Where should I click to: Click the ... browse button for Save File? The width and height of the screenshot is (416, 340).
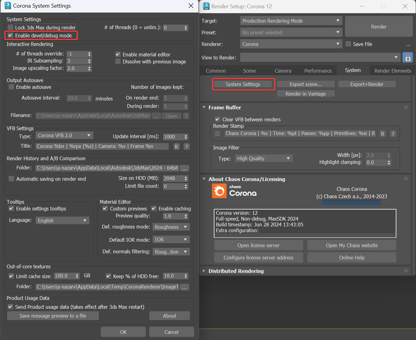coord(408,44)
